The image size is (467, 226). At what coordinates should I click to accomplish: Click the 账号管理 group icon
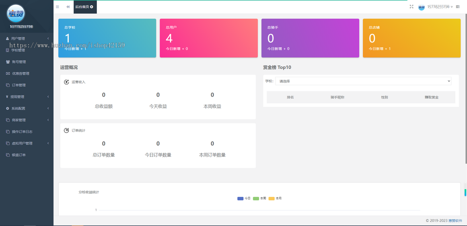pos(8,62)
